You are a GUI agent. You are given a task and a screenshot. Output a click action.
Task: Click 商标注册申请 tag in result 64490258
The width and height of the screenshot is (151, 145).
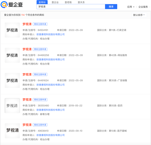40,49
